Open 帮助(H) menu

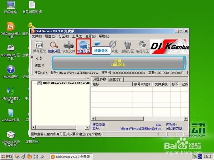104,36
